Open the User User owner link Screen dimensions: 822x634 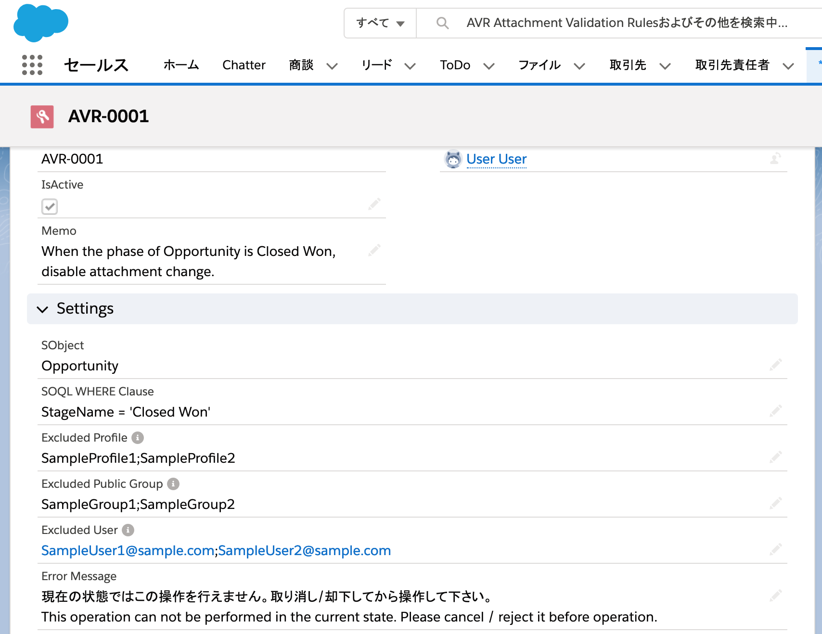(x=496, y=159)
